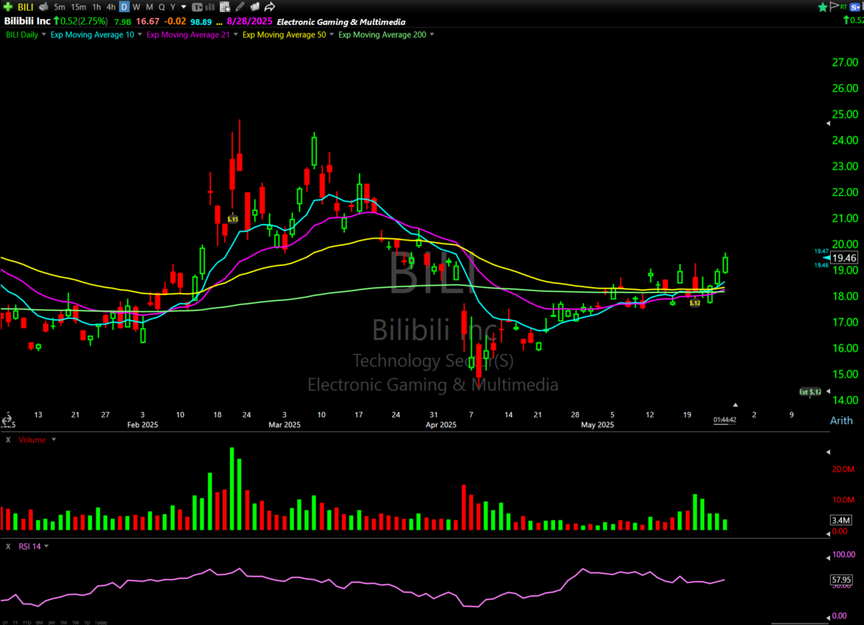This screenshot has height=625, width=864.
Task: Click the price scale triangle near 25.00
Action: pyautogui.click(x=828, y=124)
